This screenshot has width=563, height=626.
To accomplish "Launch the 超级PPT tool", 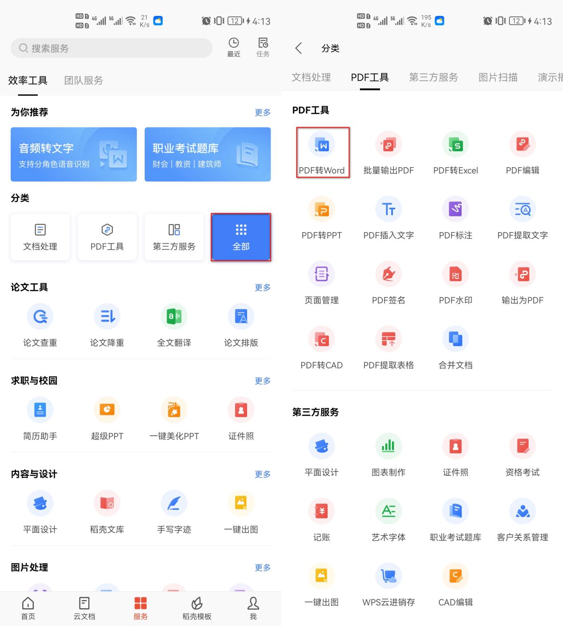I will click(x=107, y=418).
